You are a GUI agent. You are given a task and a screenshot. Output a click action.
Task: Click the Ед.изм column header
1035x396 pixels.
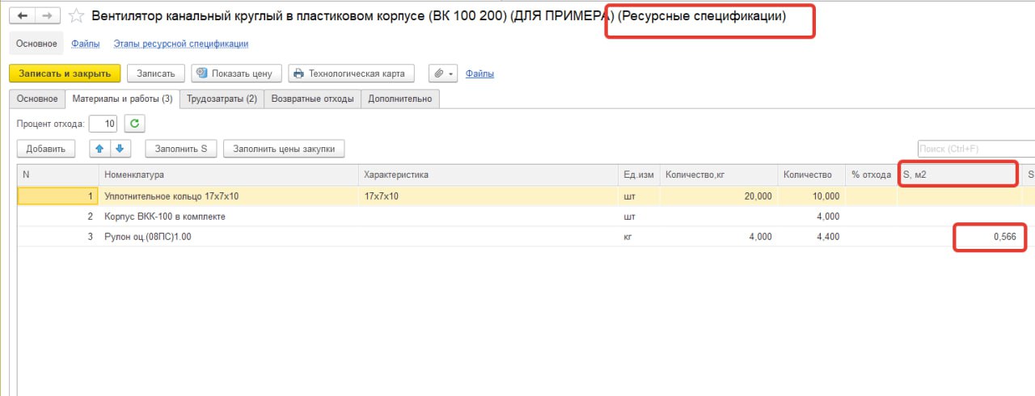click(x=639, y=175)
